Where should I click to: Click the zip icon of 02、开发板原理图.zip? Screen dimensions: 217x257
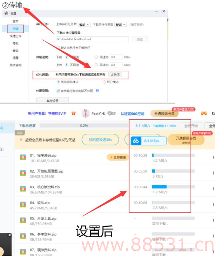pyautogui.click(x=23, y=173)
